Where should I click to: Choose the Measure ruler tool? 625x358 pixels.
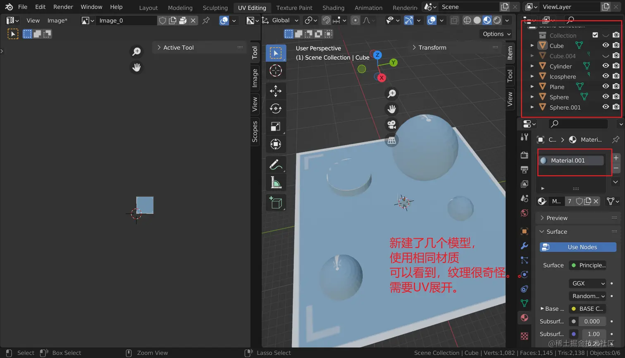pyautogui.click(x=276, y=182)
